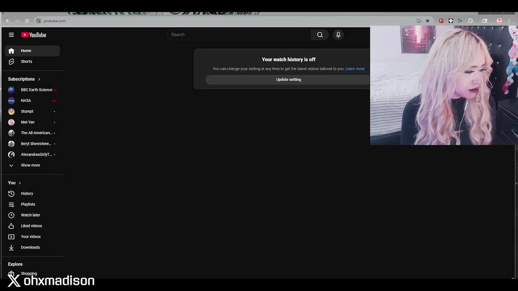Click the History clock icon
The image size is (518, 291).
pyautogui.click(x=11, y=194)
